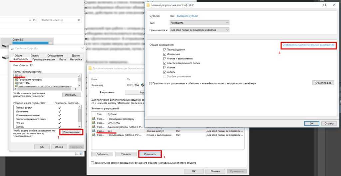Toggle the Запись permission checkbox
Image resolution: width=341 pixels, height=176 pixels.
tap(165, 72)
